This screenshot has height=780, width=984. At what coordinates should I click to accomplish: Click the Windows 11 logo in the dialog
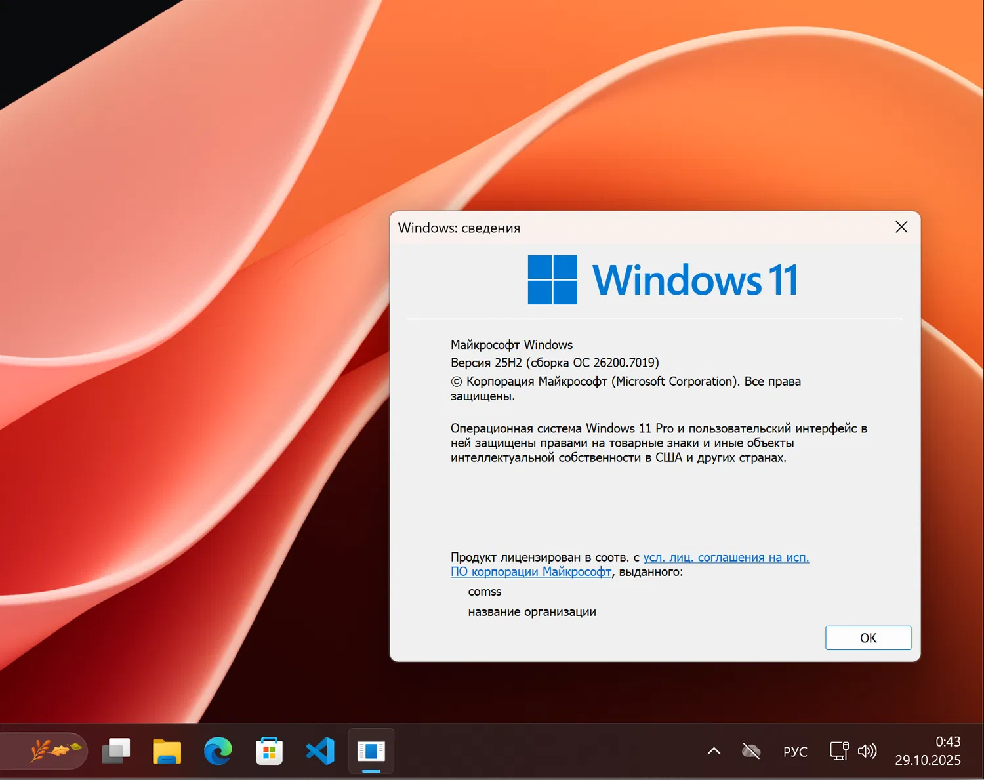tap(662, 278)
